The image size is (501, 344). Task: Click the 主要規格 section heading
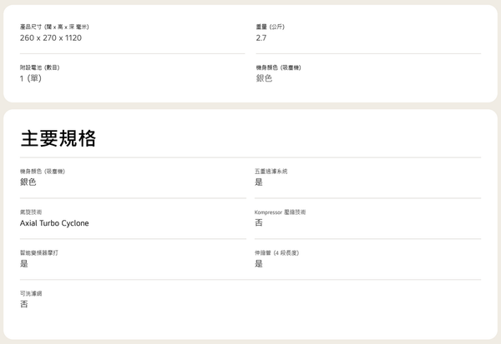click(58, 139)
